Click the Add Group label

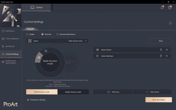(116, 92)
